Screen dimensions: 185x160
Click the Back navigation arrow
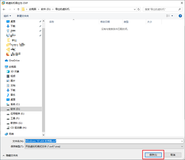[4, 9]
